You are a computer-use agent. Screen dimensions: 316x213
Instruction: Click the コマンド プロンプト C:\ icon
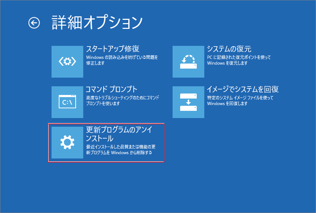(x=67, y=102)
